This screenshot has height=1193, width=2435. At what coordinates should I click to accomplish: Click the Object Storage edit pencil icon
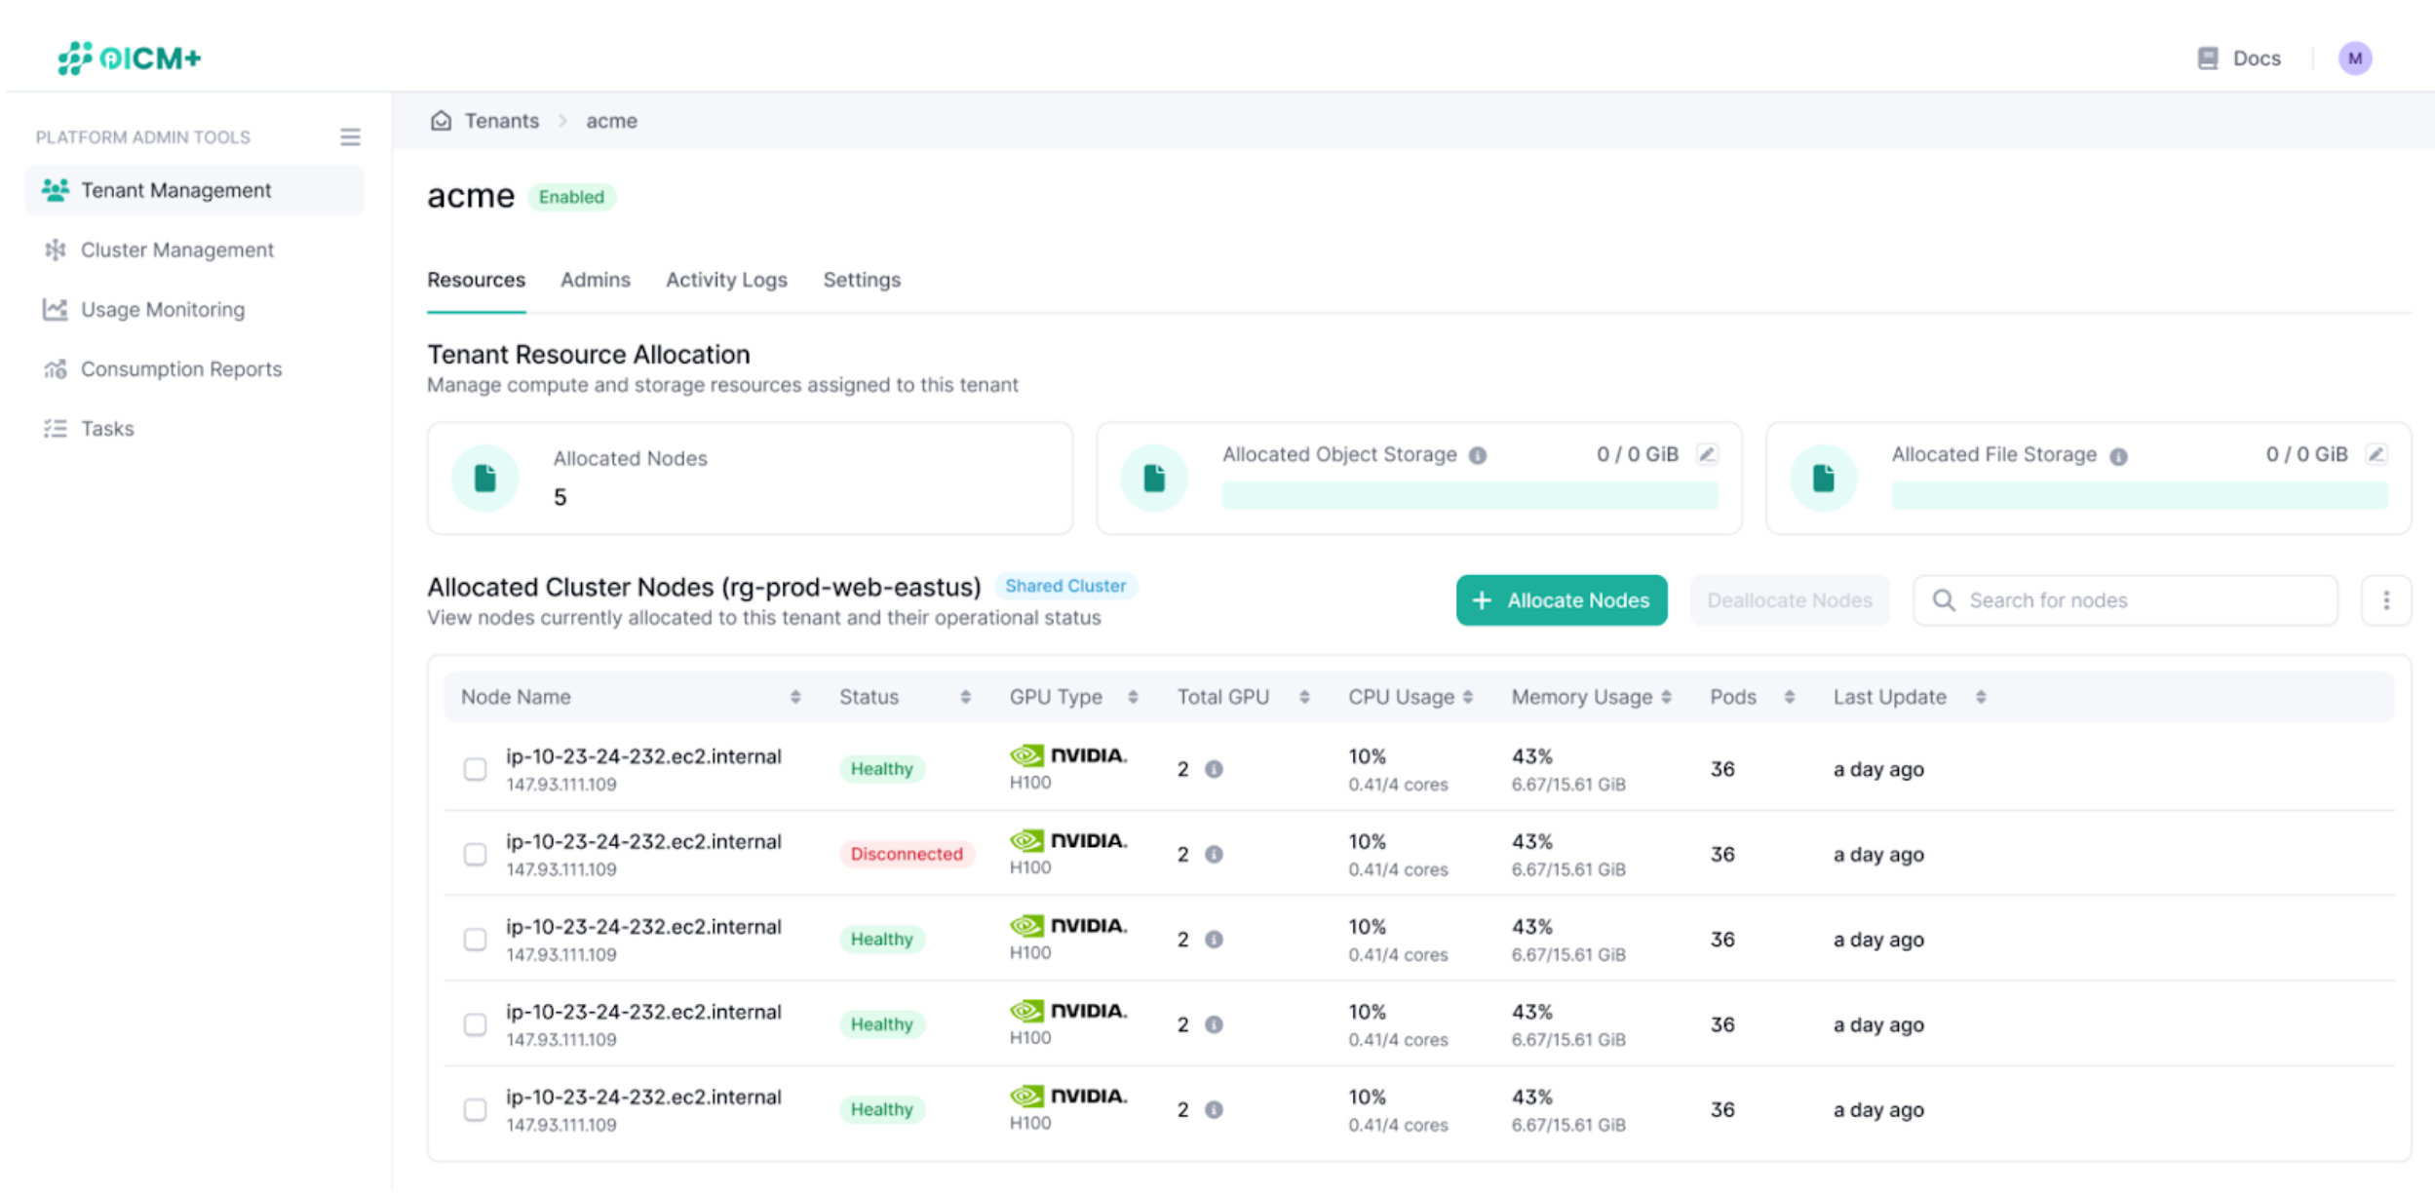click(1707, 454)
